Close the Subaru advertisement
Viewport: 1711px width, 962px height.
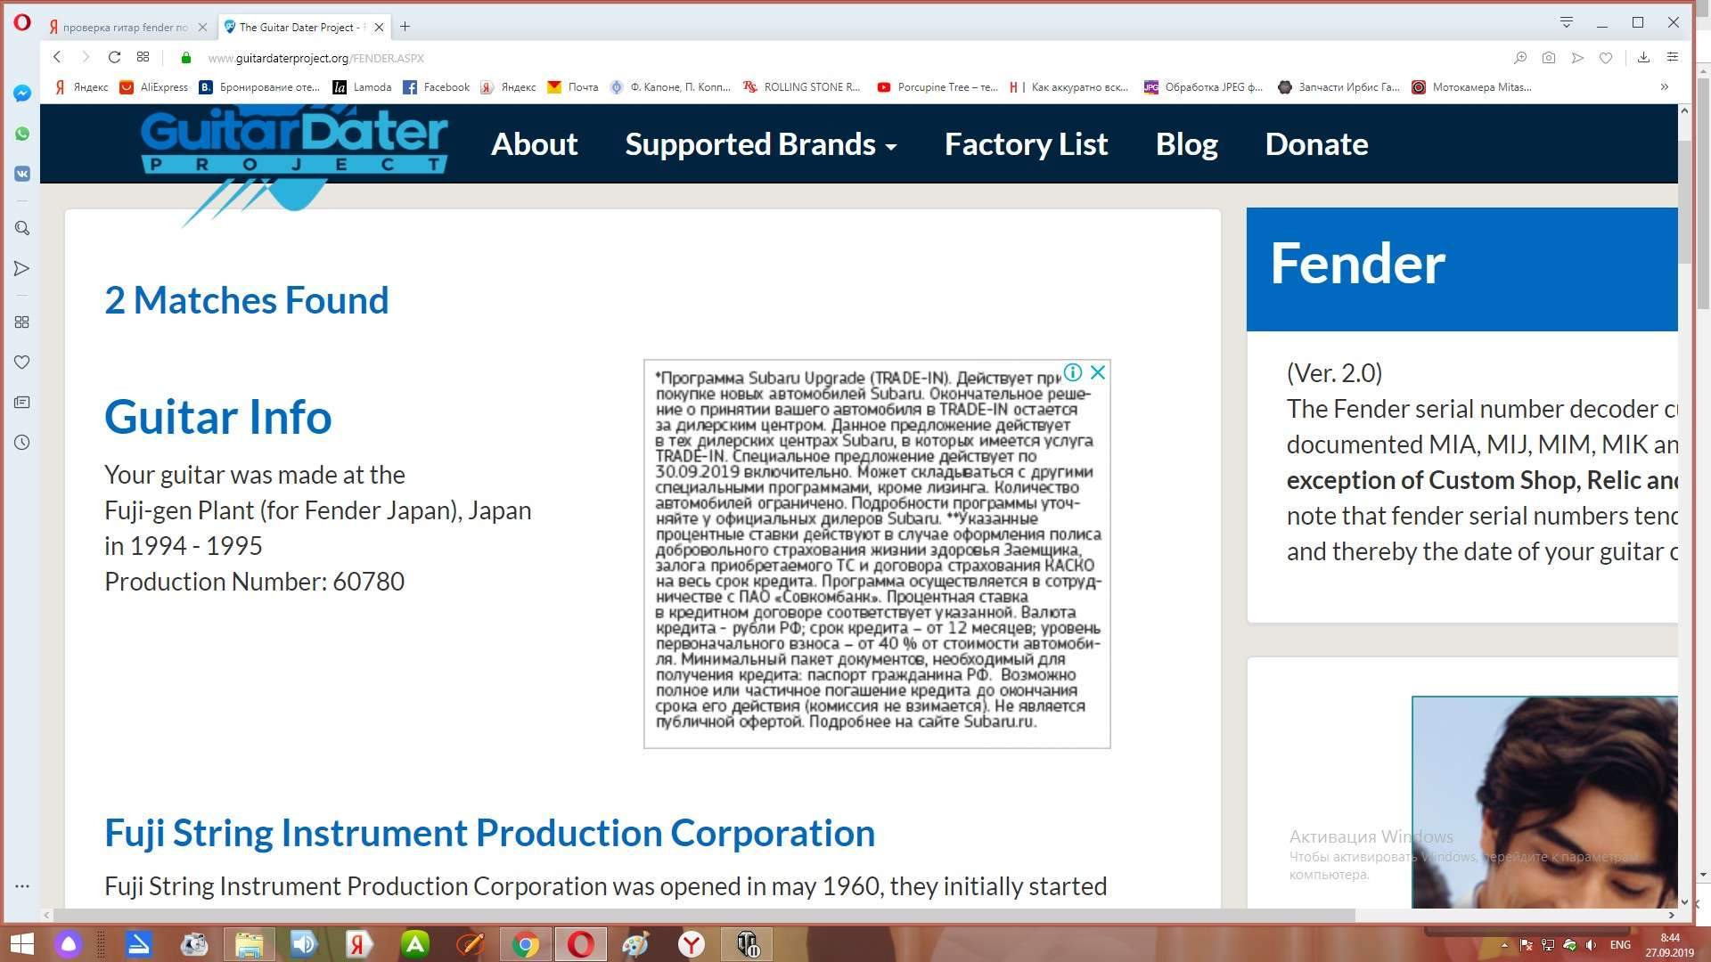pos(1098,372)
